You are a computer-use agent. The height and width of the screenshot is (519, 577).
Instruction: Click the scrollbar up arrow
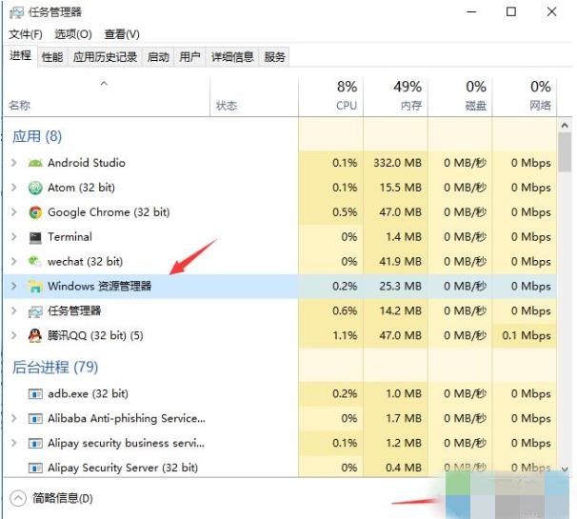(565, 126)
